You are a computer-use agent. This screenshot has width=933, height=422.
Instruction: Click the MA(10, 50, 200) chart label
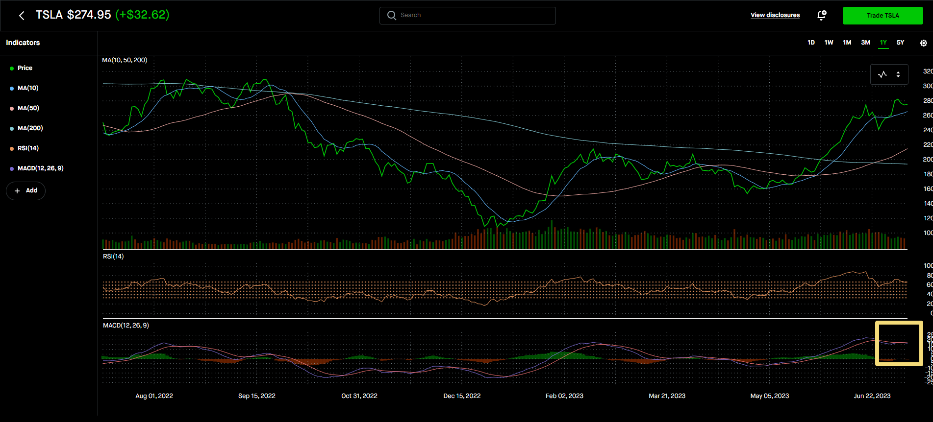pyautogui.click(x=125, y=60)
